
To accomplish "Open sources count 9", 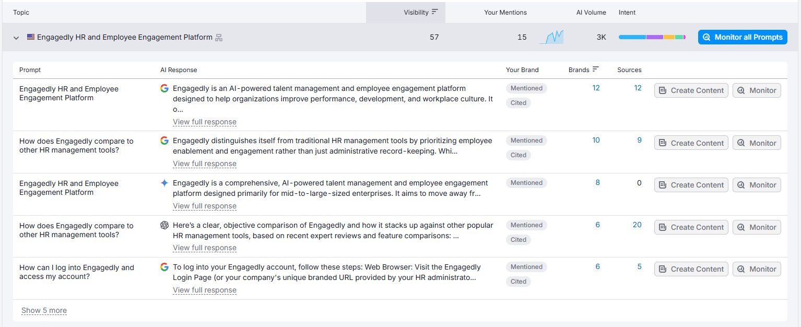I will [x=640, y=140].
